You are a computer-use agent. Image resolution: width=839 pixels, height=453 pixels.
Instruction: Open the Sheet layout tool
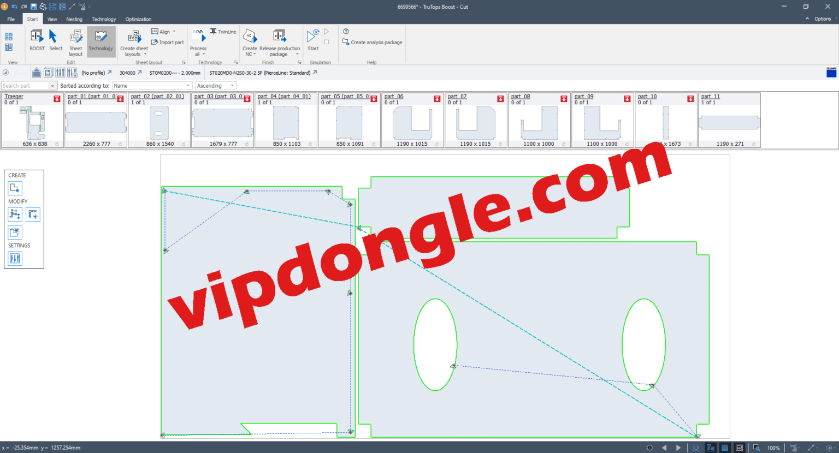point(75,43)
